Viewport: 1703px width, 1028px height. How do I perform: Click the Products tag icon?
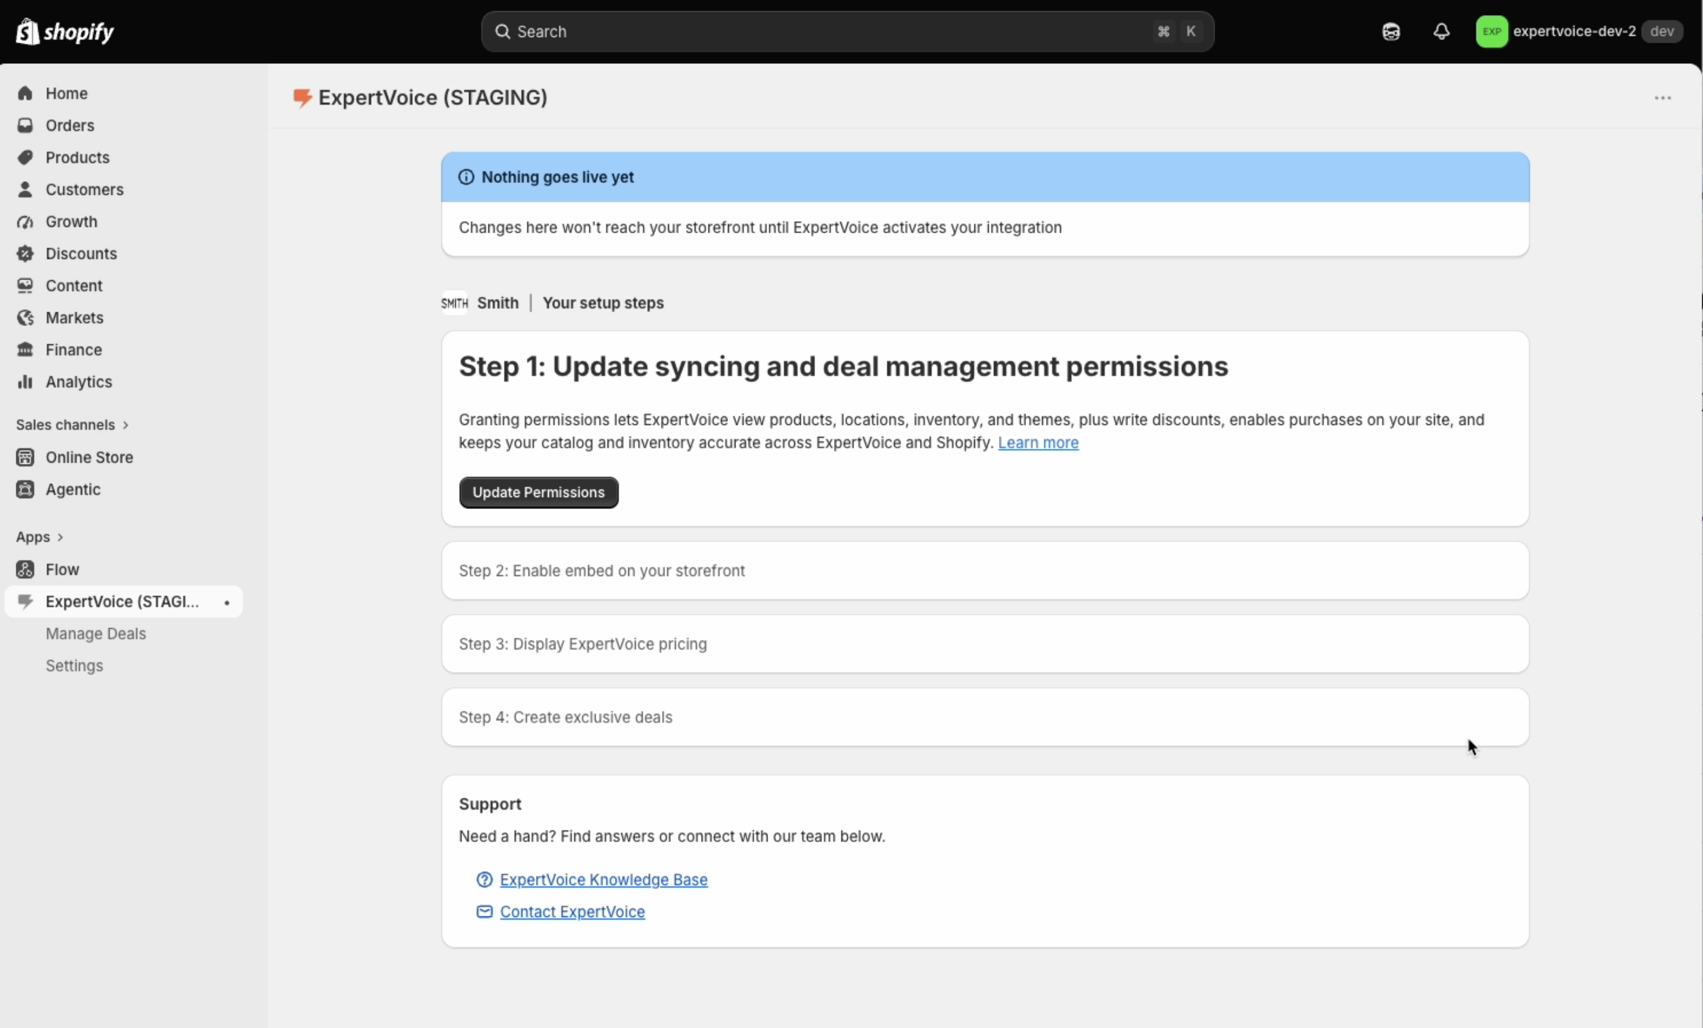pos(26,157)
